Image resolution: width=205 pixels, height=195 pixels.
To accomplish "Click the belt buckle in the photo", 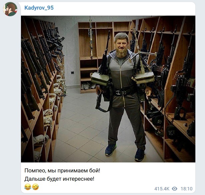I will pyautogui.click(x=121, y=92).
